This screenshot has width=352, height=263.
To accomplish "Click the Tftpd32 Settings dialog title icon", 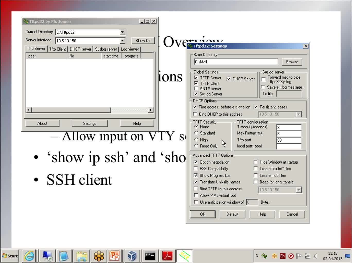I will 190,46.
